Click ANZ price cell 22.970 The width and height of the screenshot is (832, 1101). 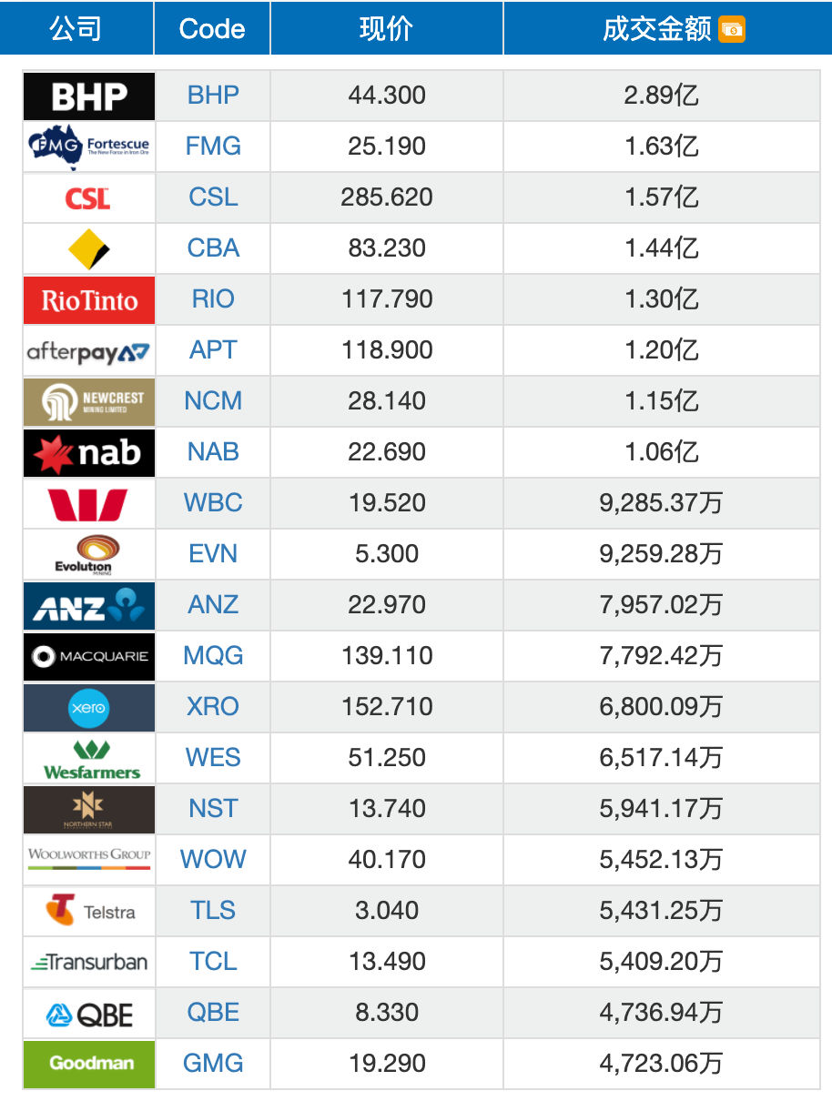[x=387, y=605]
